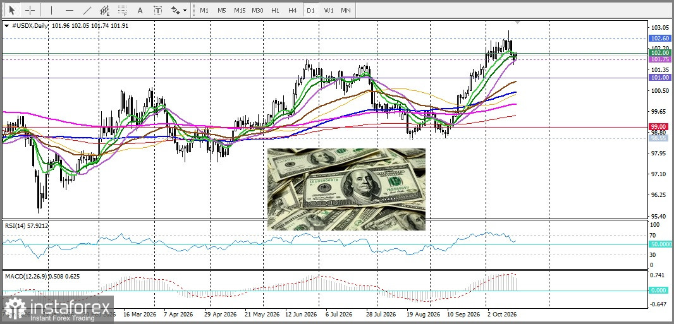The height and width of the screenshot is (324, 674).
Task: Click the 7 Apr 2026 date label
Action: [178, 314]
